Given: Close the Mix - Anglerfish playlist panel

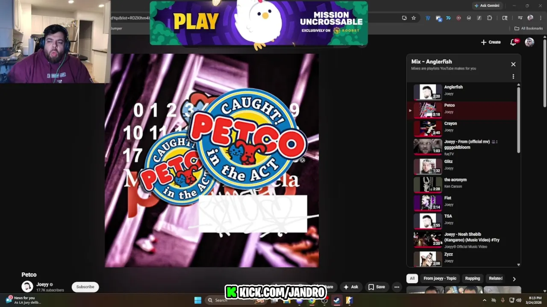Looking at the screenshot, I should pyautogui.click(x=513, y=64).
